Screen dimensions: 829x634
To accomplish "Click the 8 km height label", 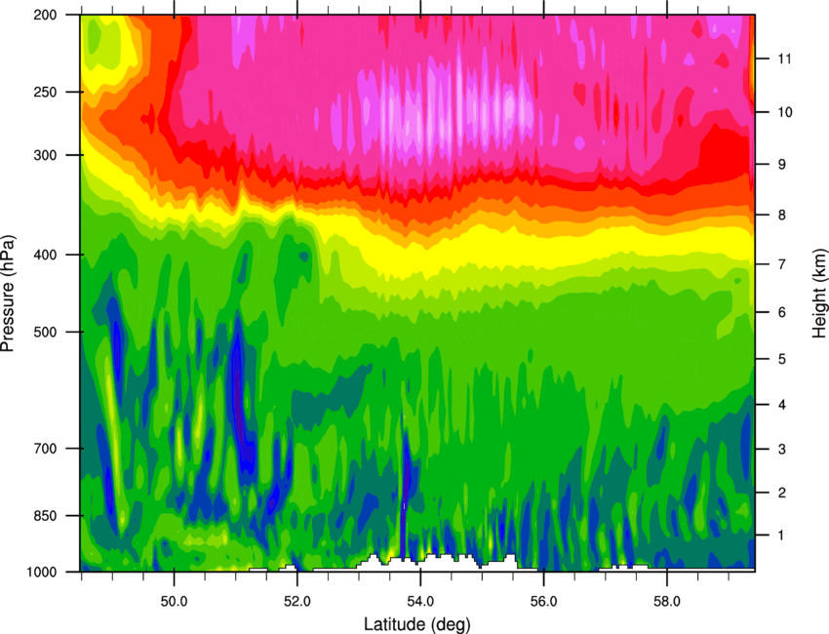I will [x=782, y=215].
